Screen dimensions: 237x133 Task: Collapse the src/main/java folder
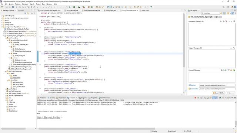6,38
